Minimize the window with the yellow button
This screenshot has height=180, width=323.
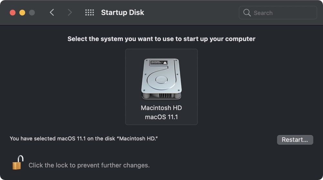pos(22,13)
